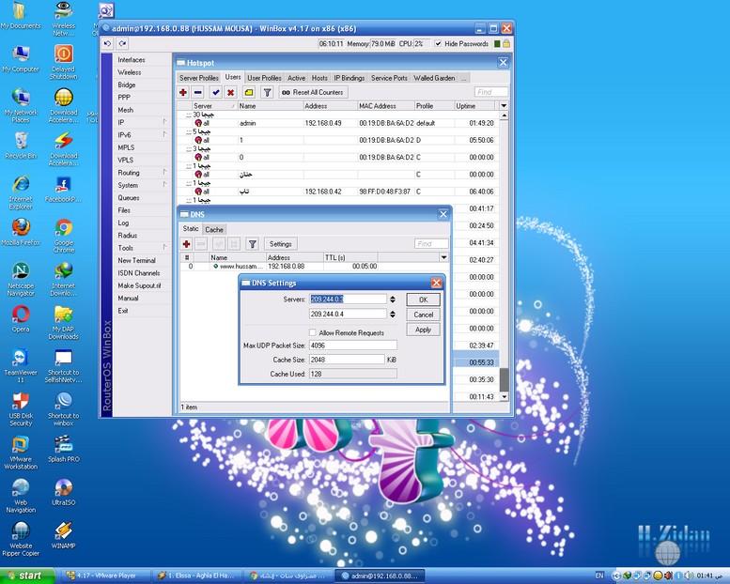Image resolution: width=730 pixels, height=584 pixels.
Task: Open New Terminal from the sidebar
Action: pos(136,260)
